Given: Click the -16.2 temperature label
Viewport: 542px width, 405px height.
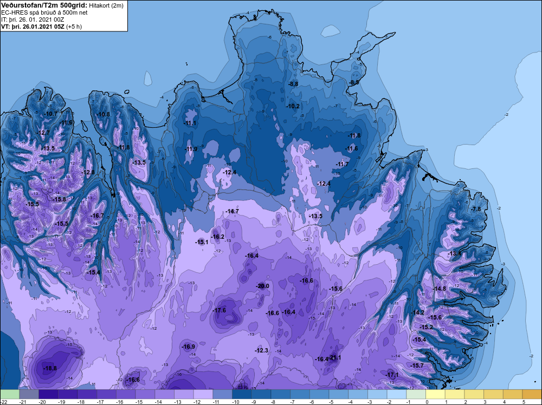Looking at the screenshot, I should 218,237.
